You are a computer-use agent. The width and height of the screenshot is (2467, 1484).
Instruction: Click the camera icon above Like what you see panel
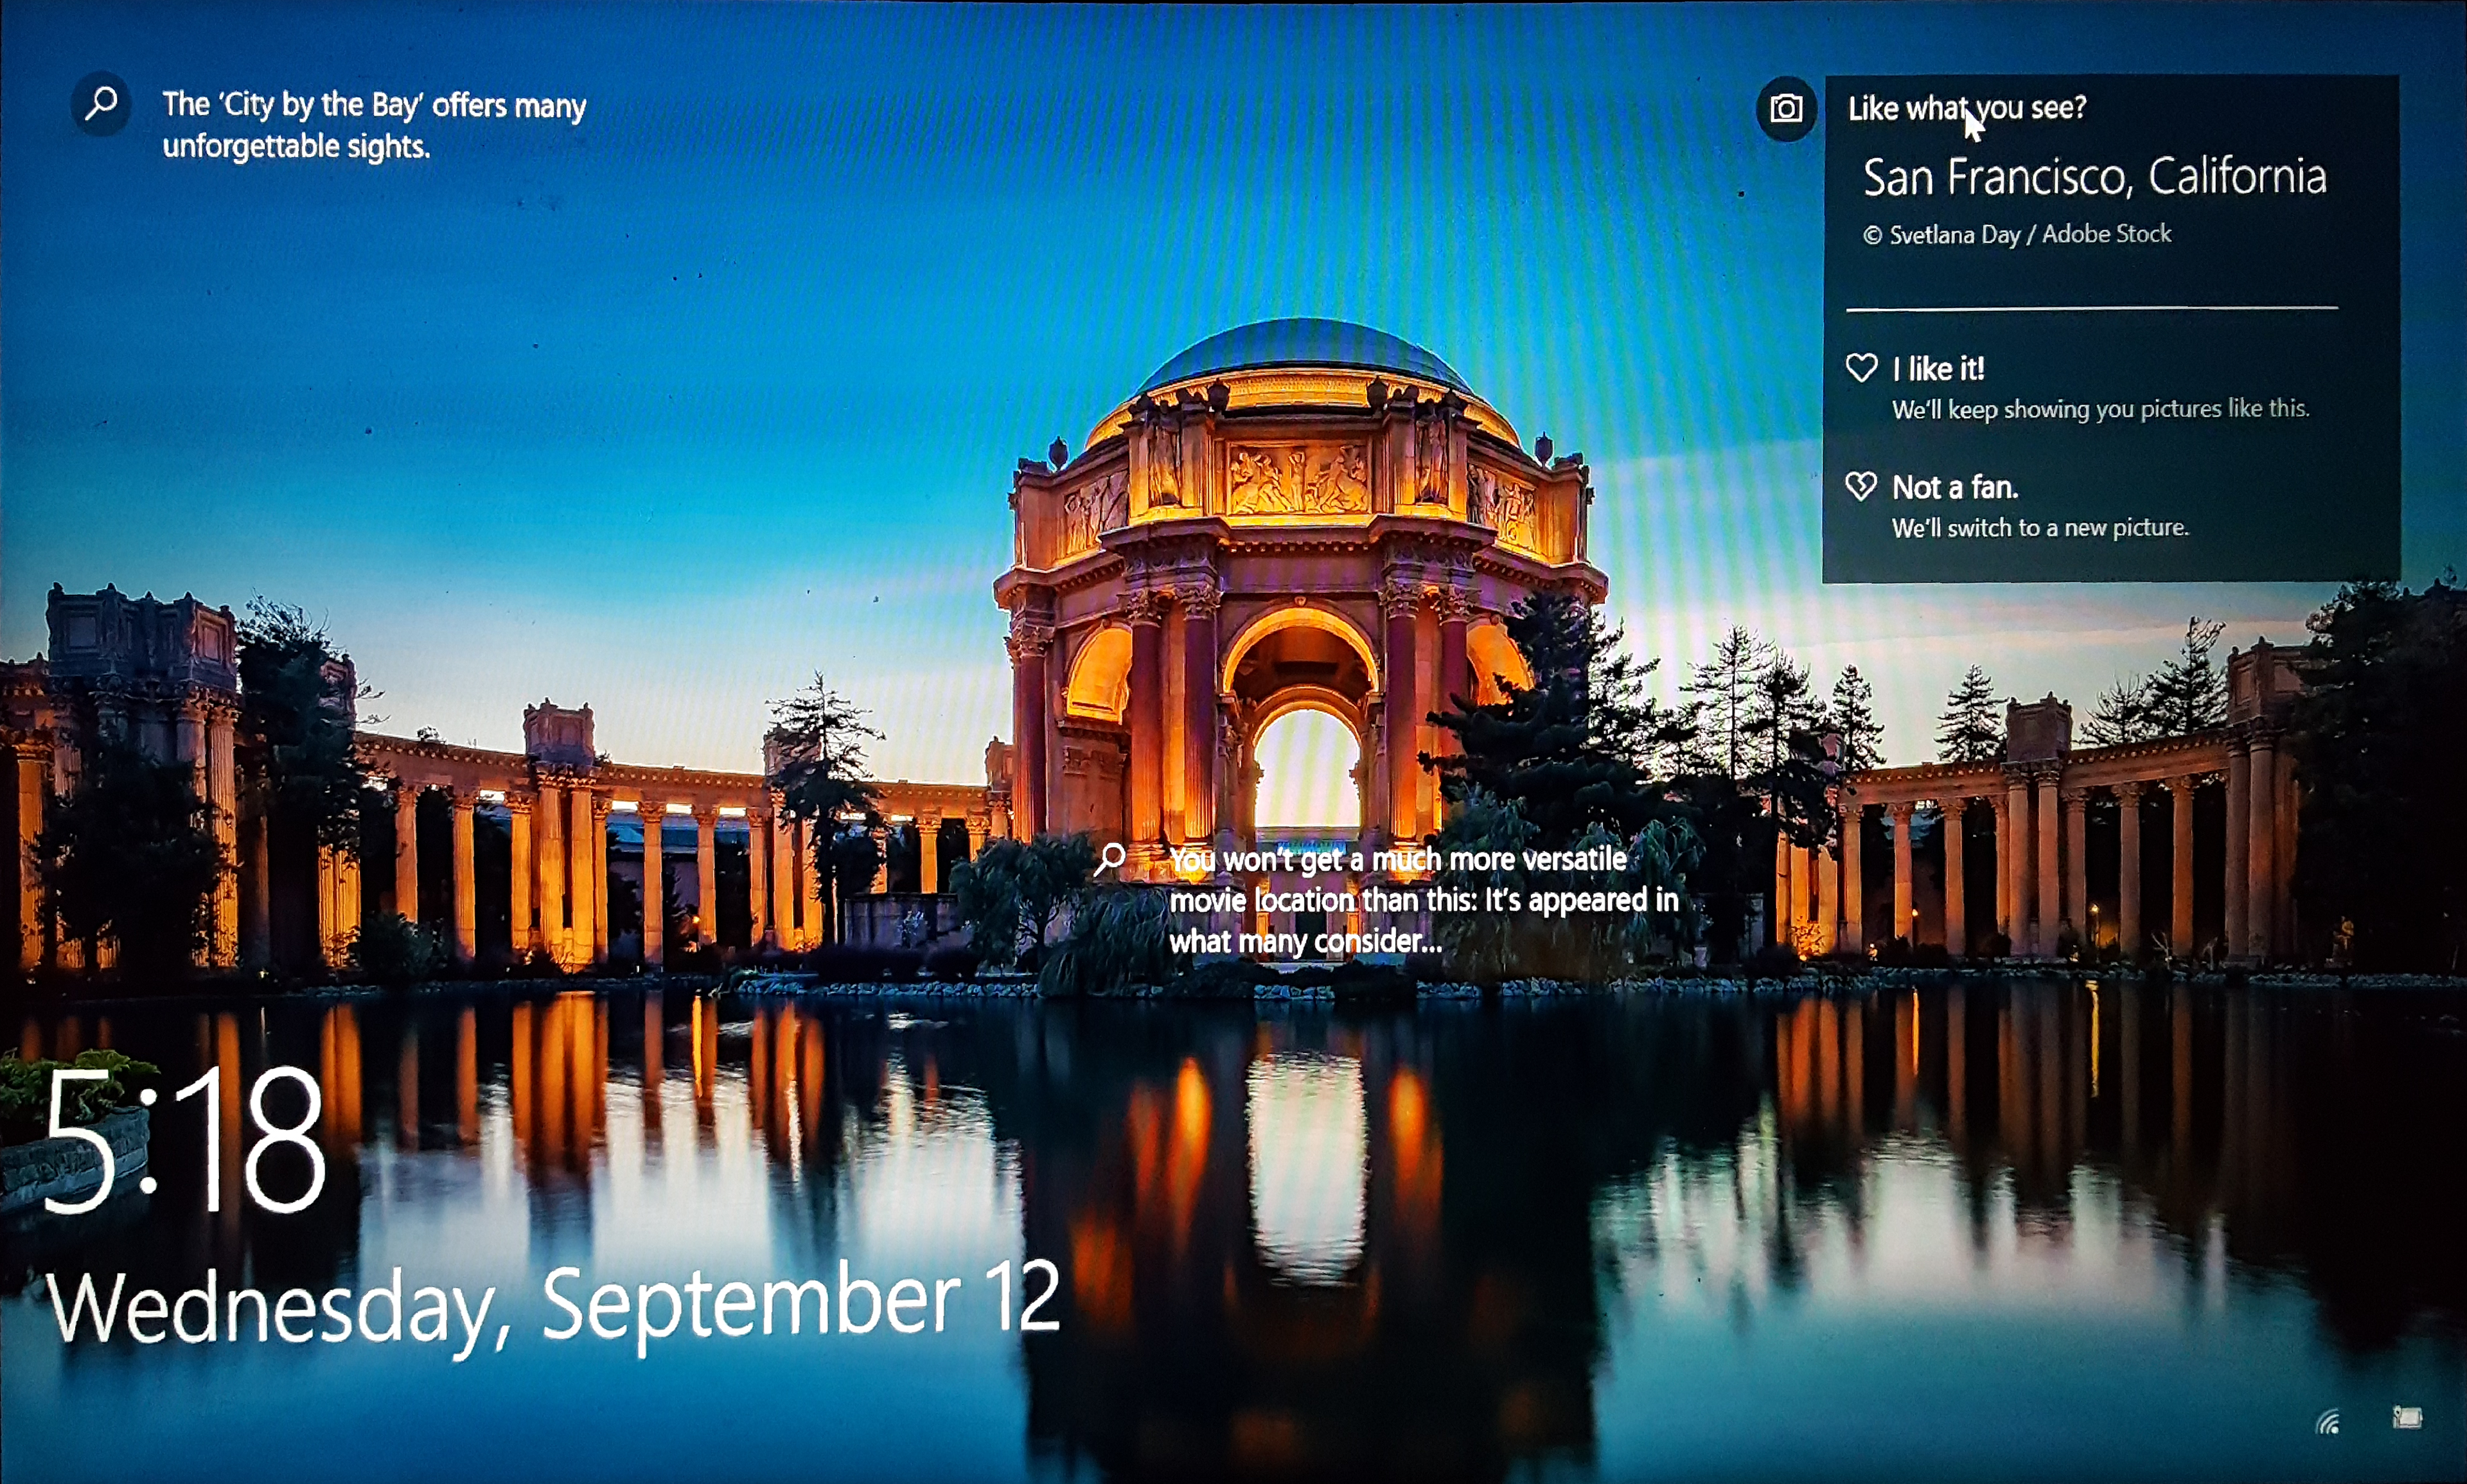tap(1786, 108)
